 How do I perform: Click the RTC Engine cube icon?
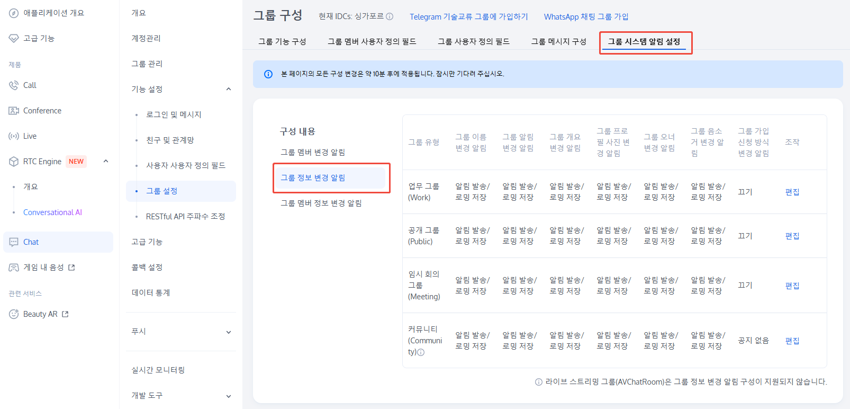[x=14, y=162]
